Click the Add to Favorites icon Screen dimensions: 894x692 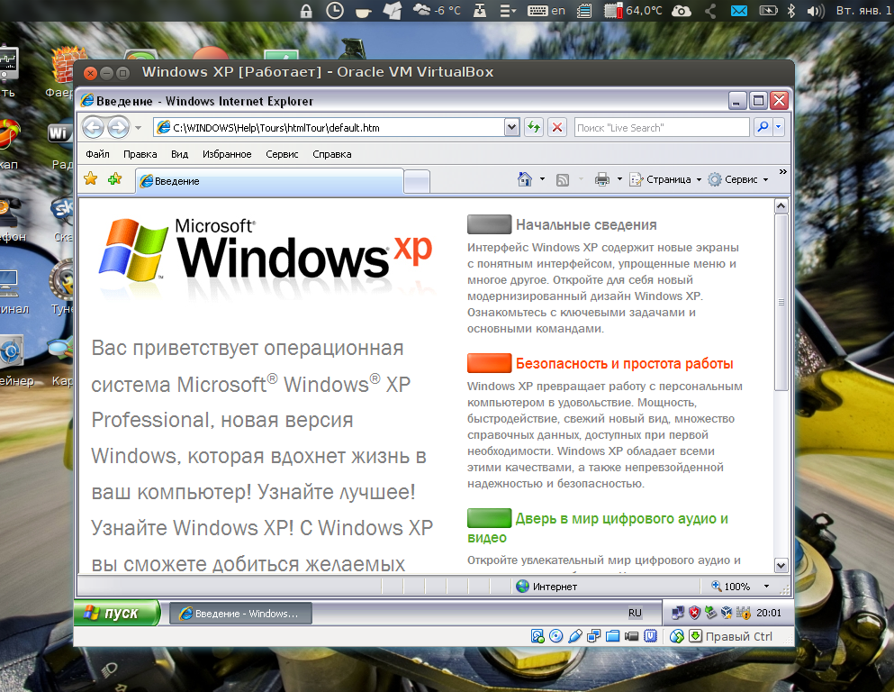click(114, 179)
